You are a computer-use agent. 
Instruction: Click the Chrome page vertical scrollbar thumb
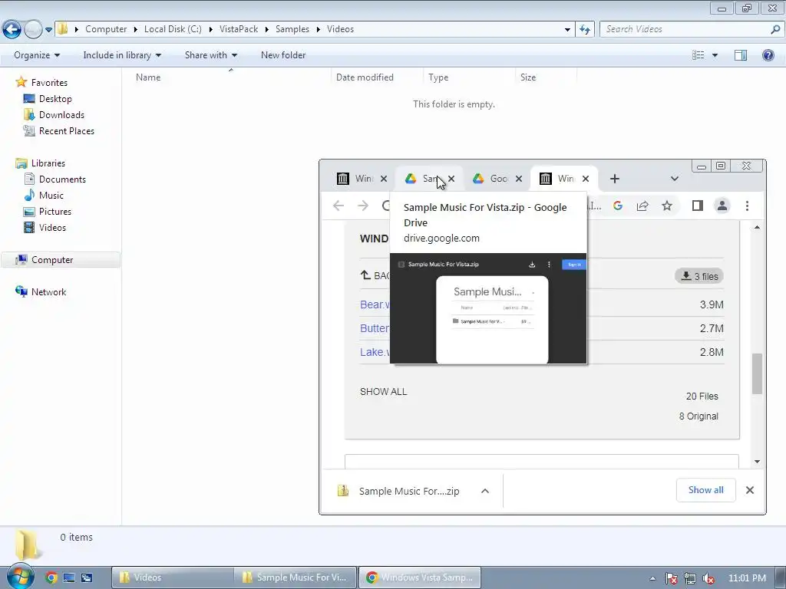click(x=757, y=373)
